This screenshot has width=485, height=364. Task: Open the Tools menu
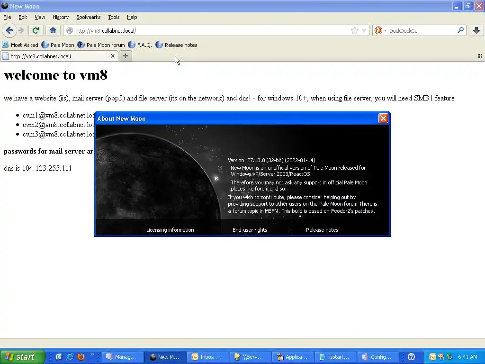pos(114,17)
